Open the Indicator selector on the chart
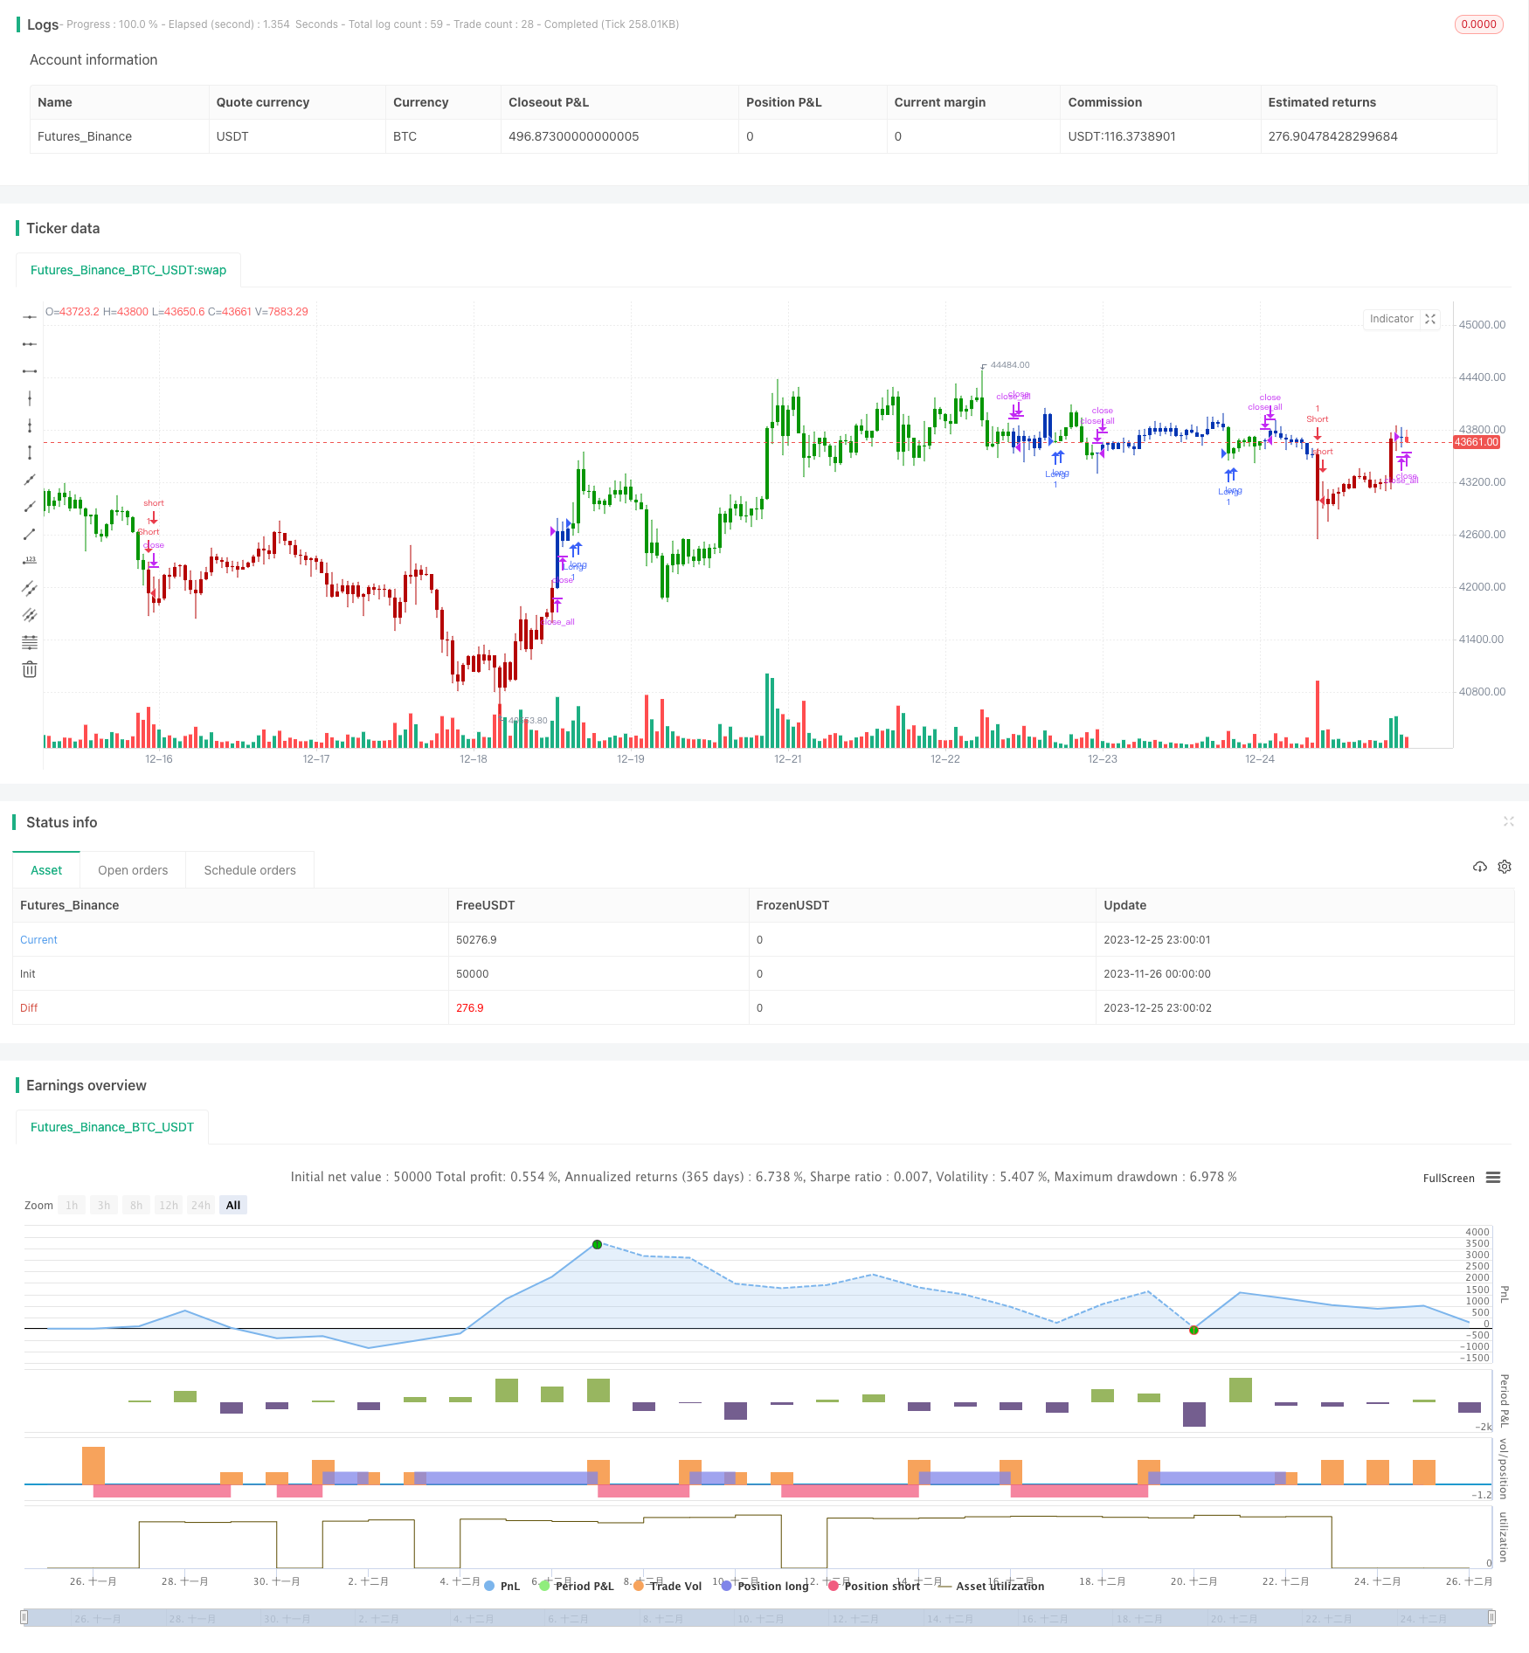Image resolution: width=1529 pixels, height=1653 pixels. click(x=1391, y=319)
